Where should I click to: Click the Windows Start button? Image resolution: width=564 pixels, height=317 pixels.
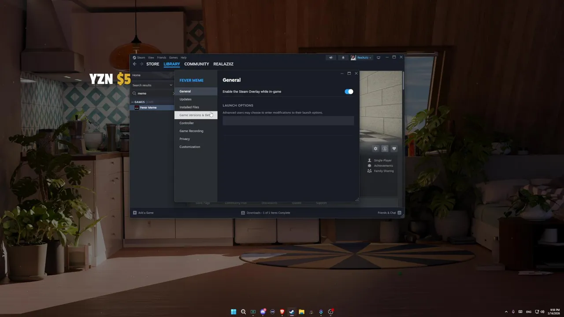(x=234, y=312)
